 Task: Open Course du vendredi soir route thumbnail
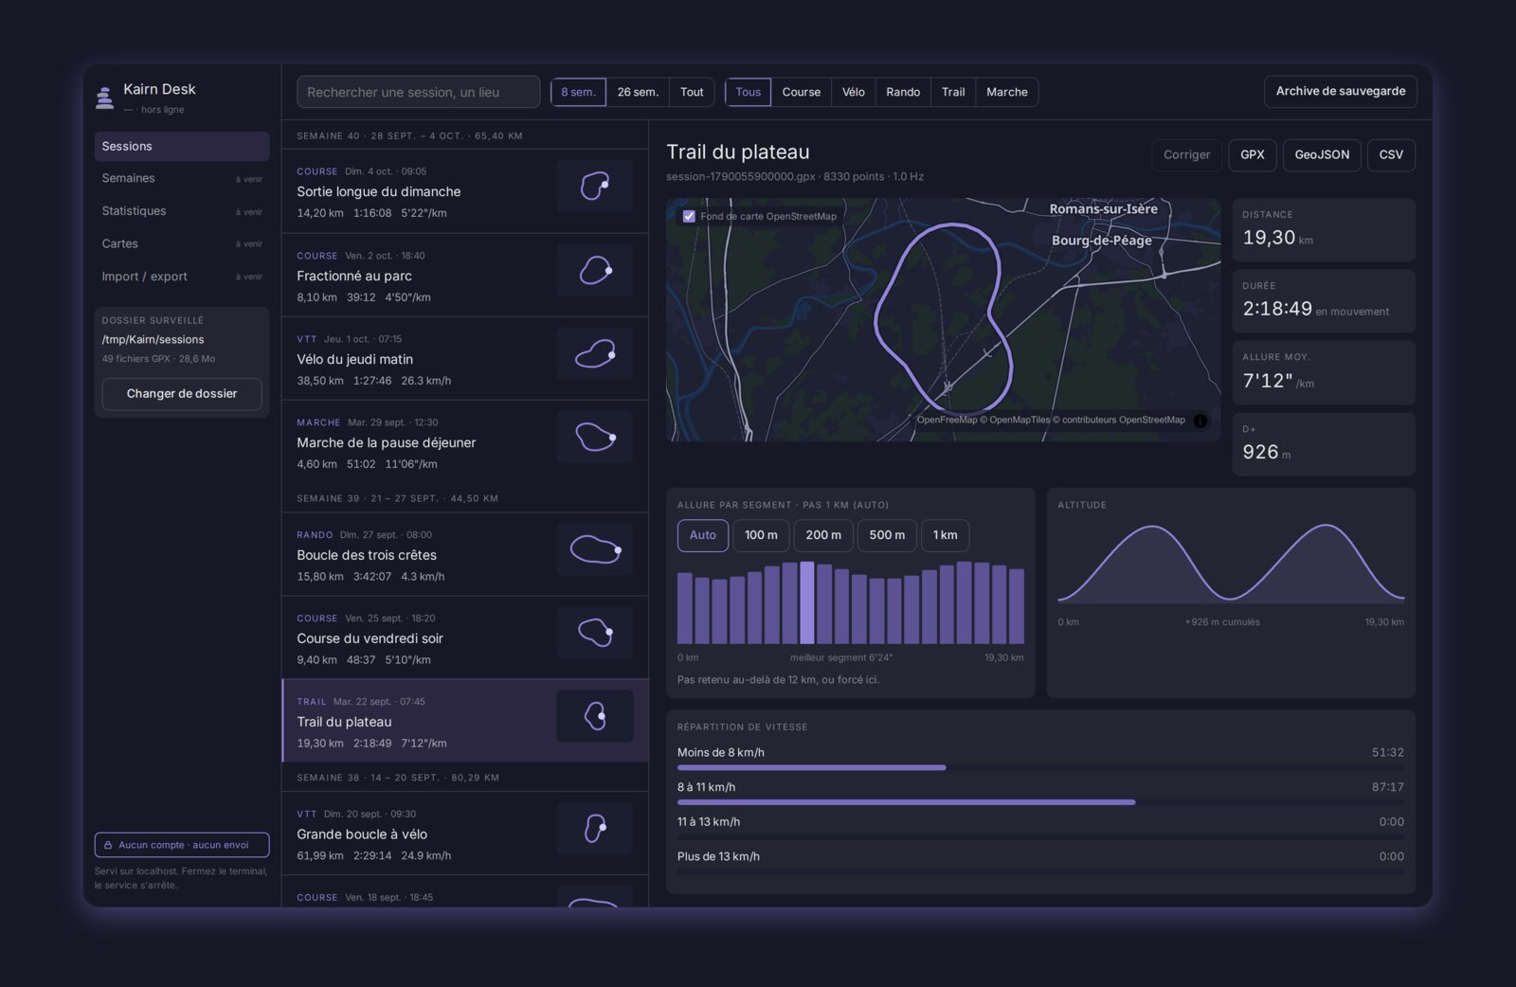pyautogui.click(x=595, y=633)
